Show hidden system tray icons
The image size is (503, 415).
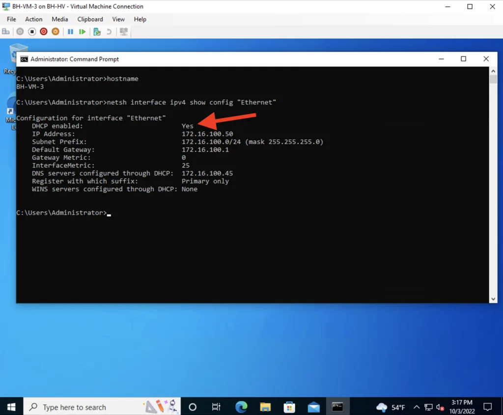click(417, 407)
